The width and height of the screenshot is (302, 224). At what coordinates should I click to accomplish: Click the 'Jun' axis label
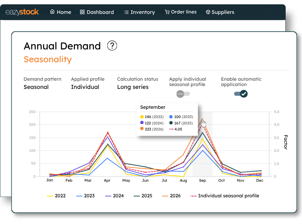(x=145, y=180)
